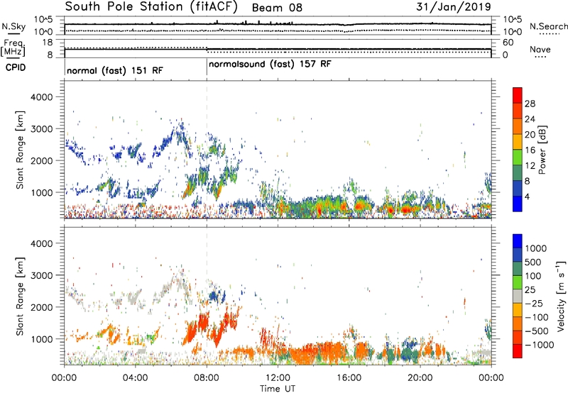Click the date '31/Jan/2019'

[454, 7]
